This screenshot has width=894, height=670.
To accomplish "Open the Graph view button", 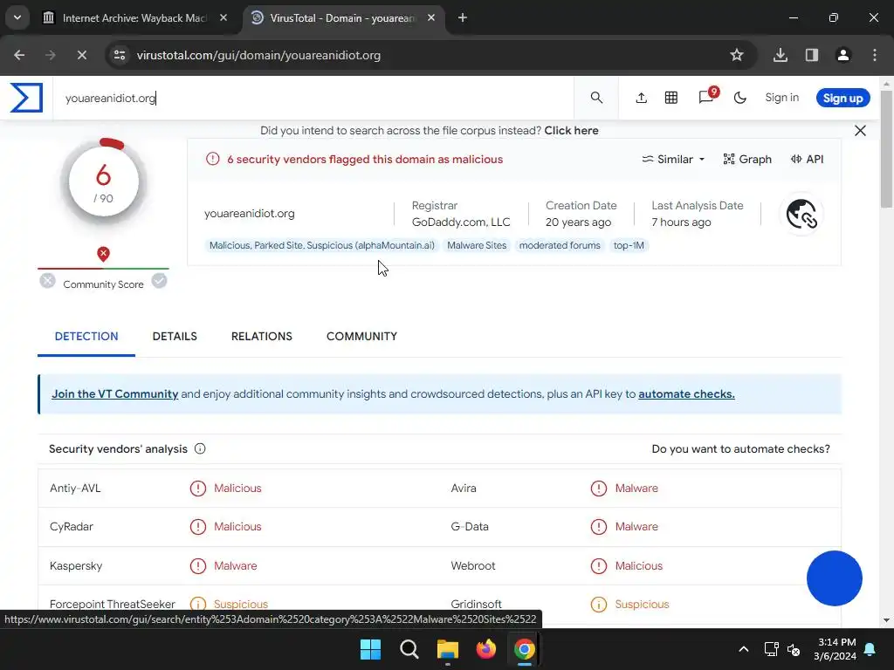I will pyautogui.click(x=747, y=160).
